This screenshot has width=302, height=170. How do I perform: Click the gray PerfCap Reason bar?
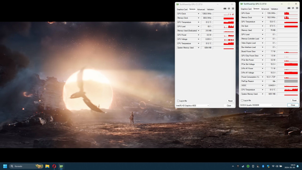[291, 81]
